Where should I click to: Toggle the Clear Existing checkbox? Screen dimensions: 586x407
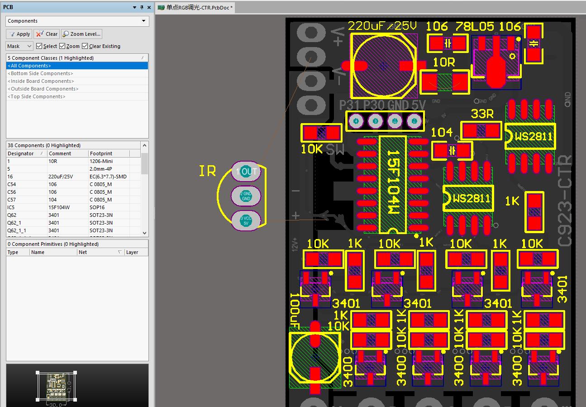pos(85,46)
